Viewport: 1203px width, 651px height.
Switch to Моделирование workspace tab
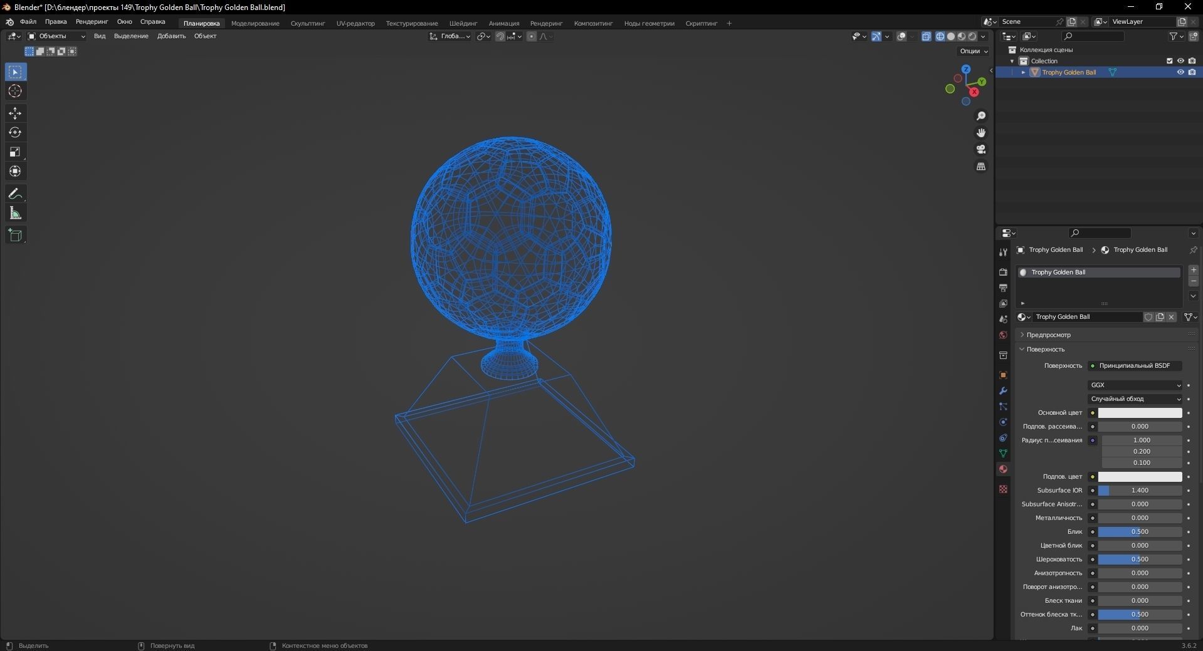point(255,24)
